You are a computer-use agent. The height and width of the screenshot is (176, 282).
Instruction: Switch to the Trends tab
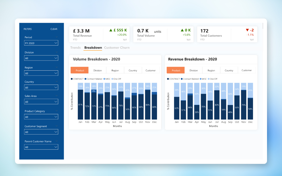click(x=75, y=48)
